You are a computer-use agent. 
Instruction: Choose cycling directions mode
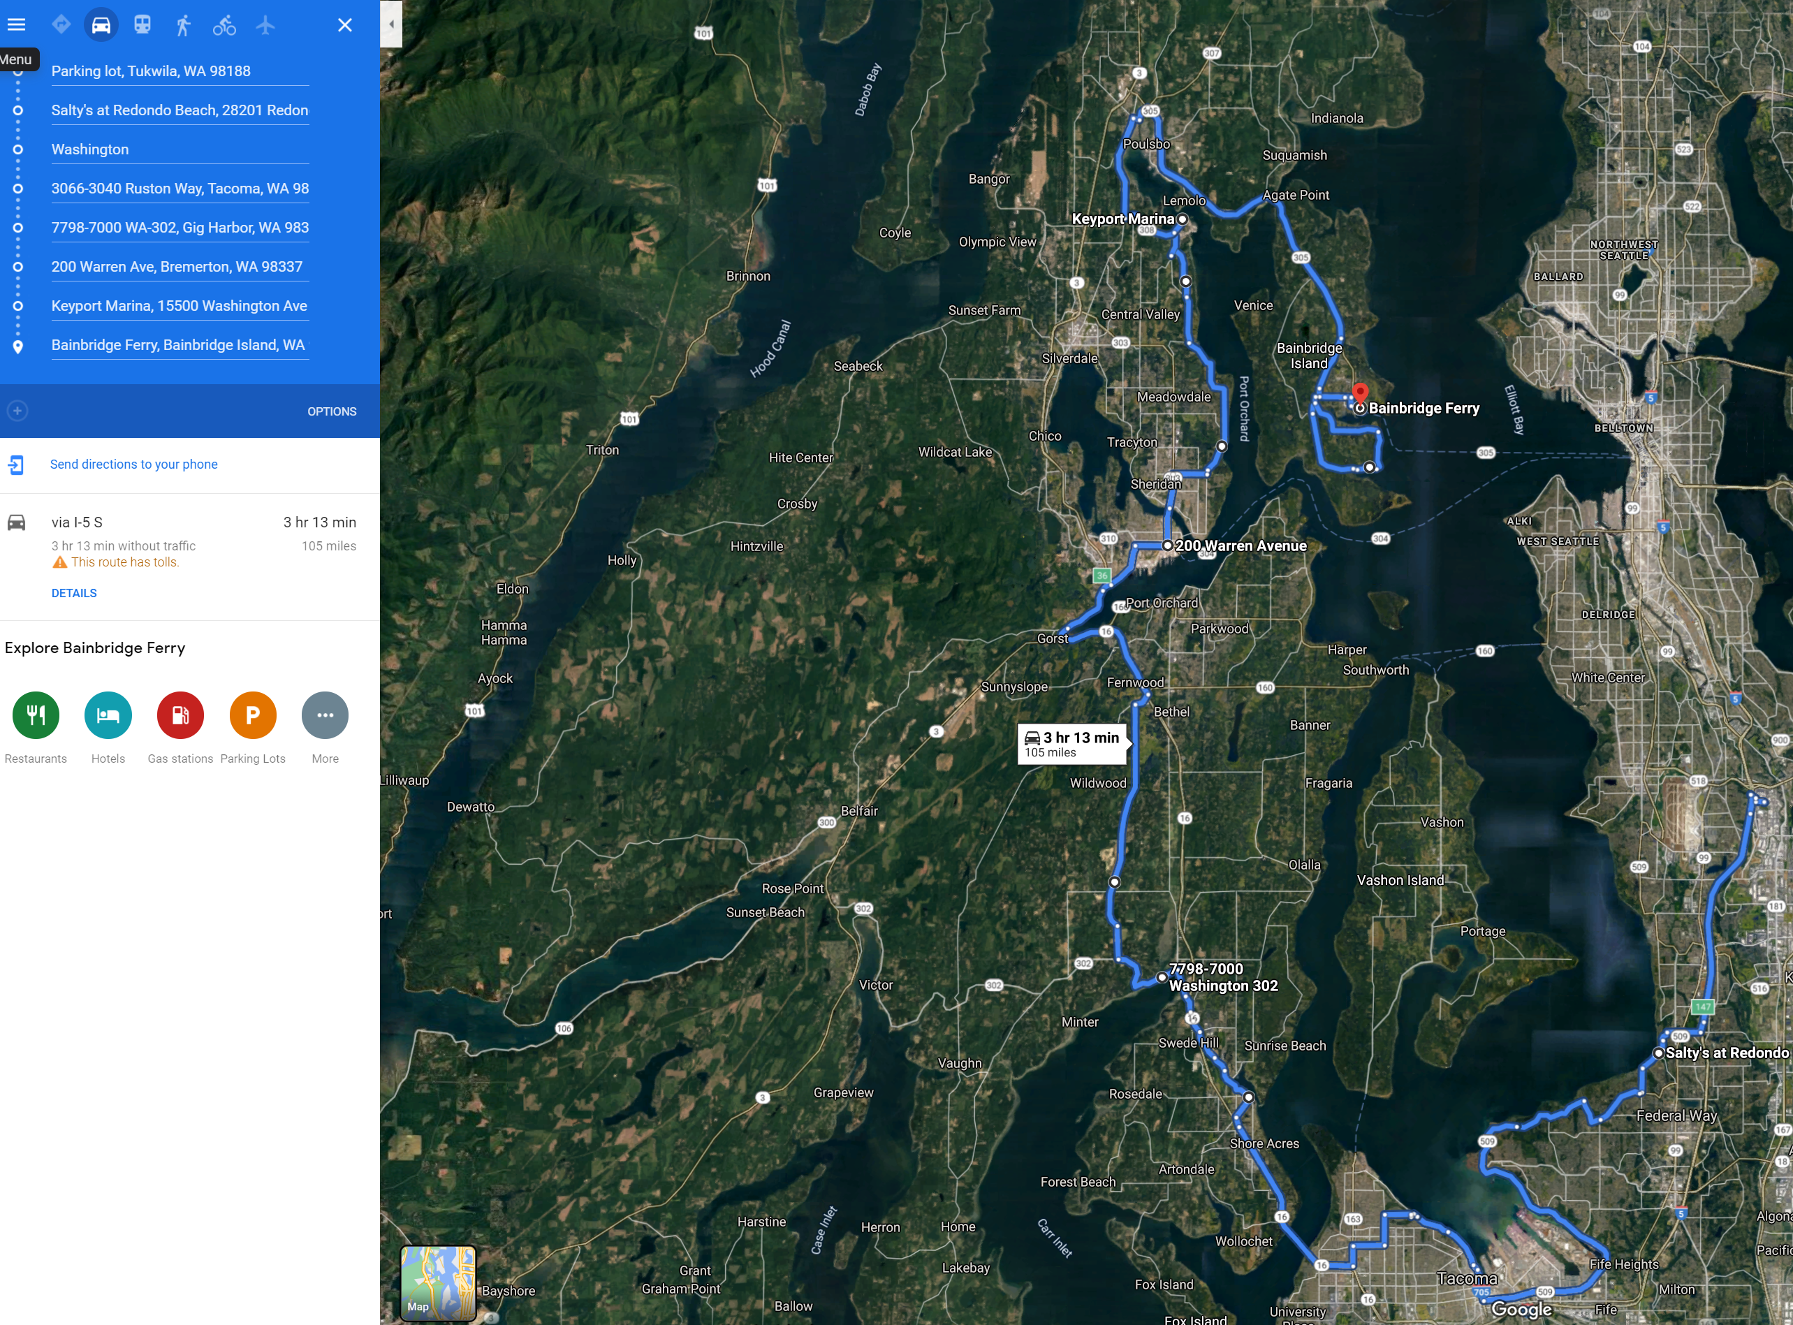pos(224,25)
